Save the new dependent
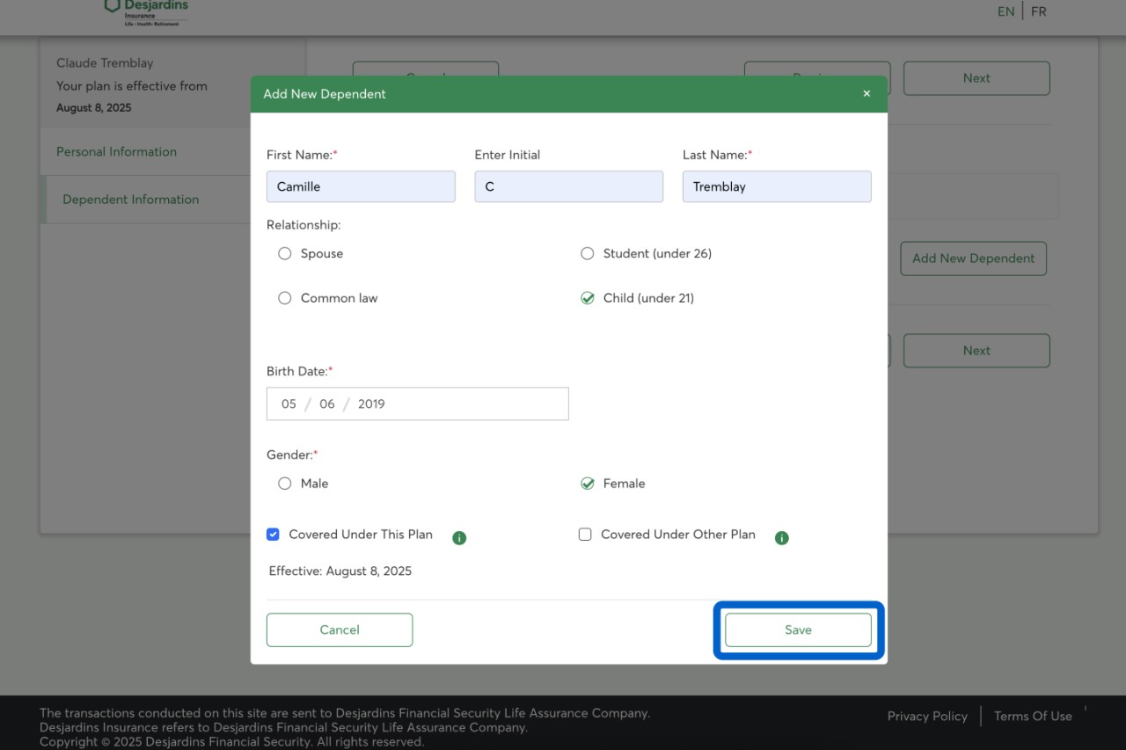Viewport: 1126px width, 750px height. click(798, 630)
